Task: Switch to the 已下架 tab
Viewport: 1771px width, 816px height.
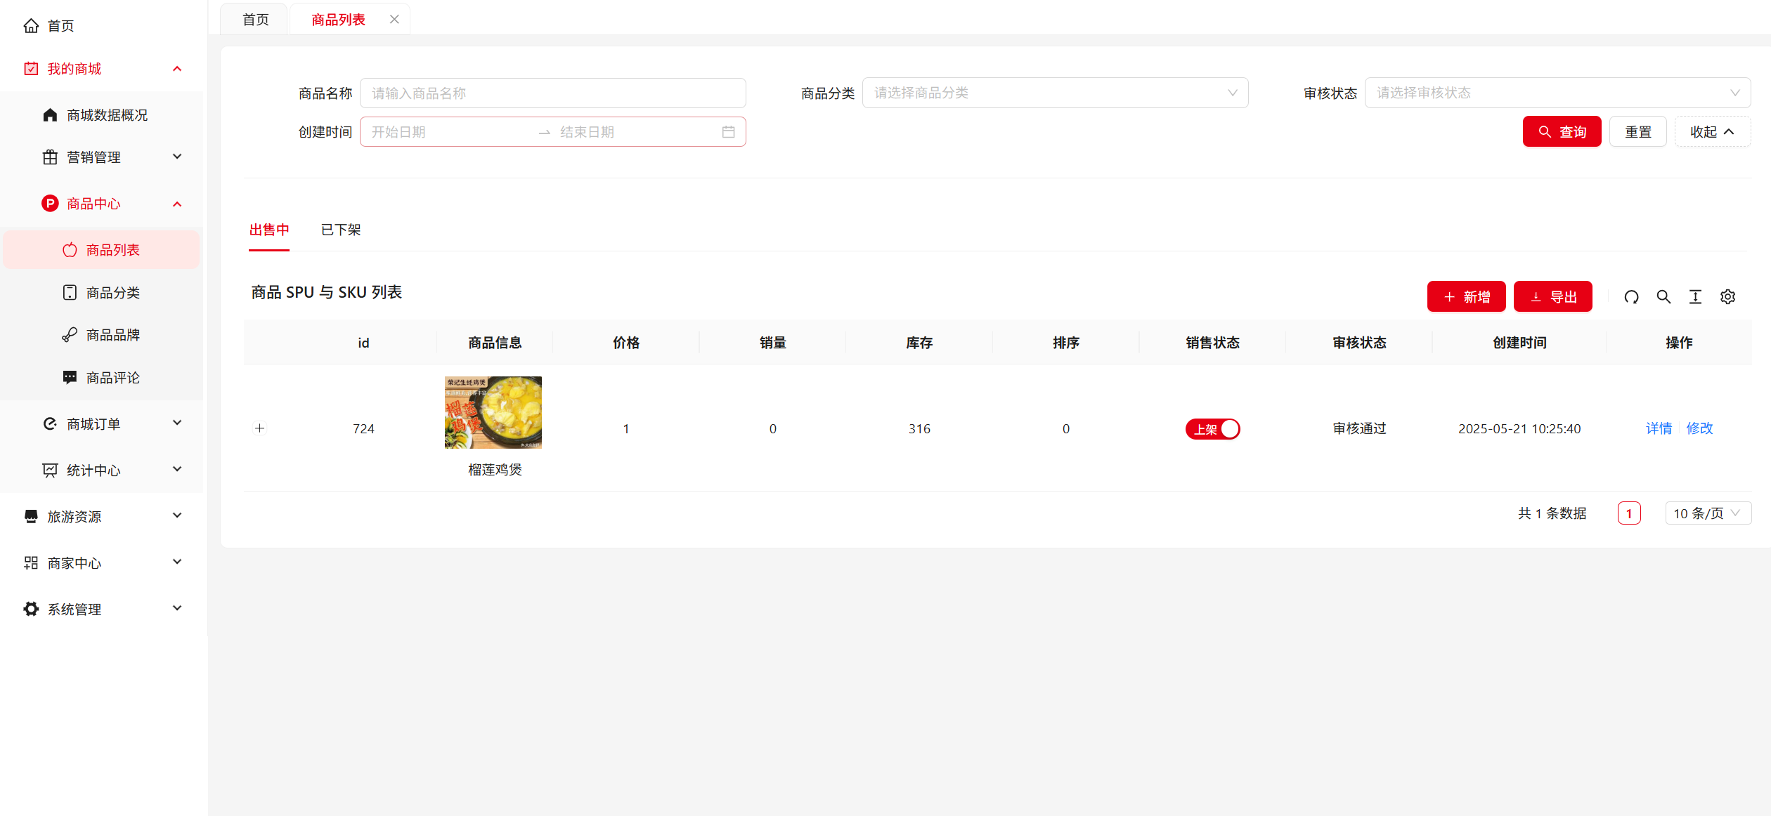Action: tap(341, 230)
